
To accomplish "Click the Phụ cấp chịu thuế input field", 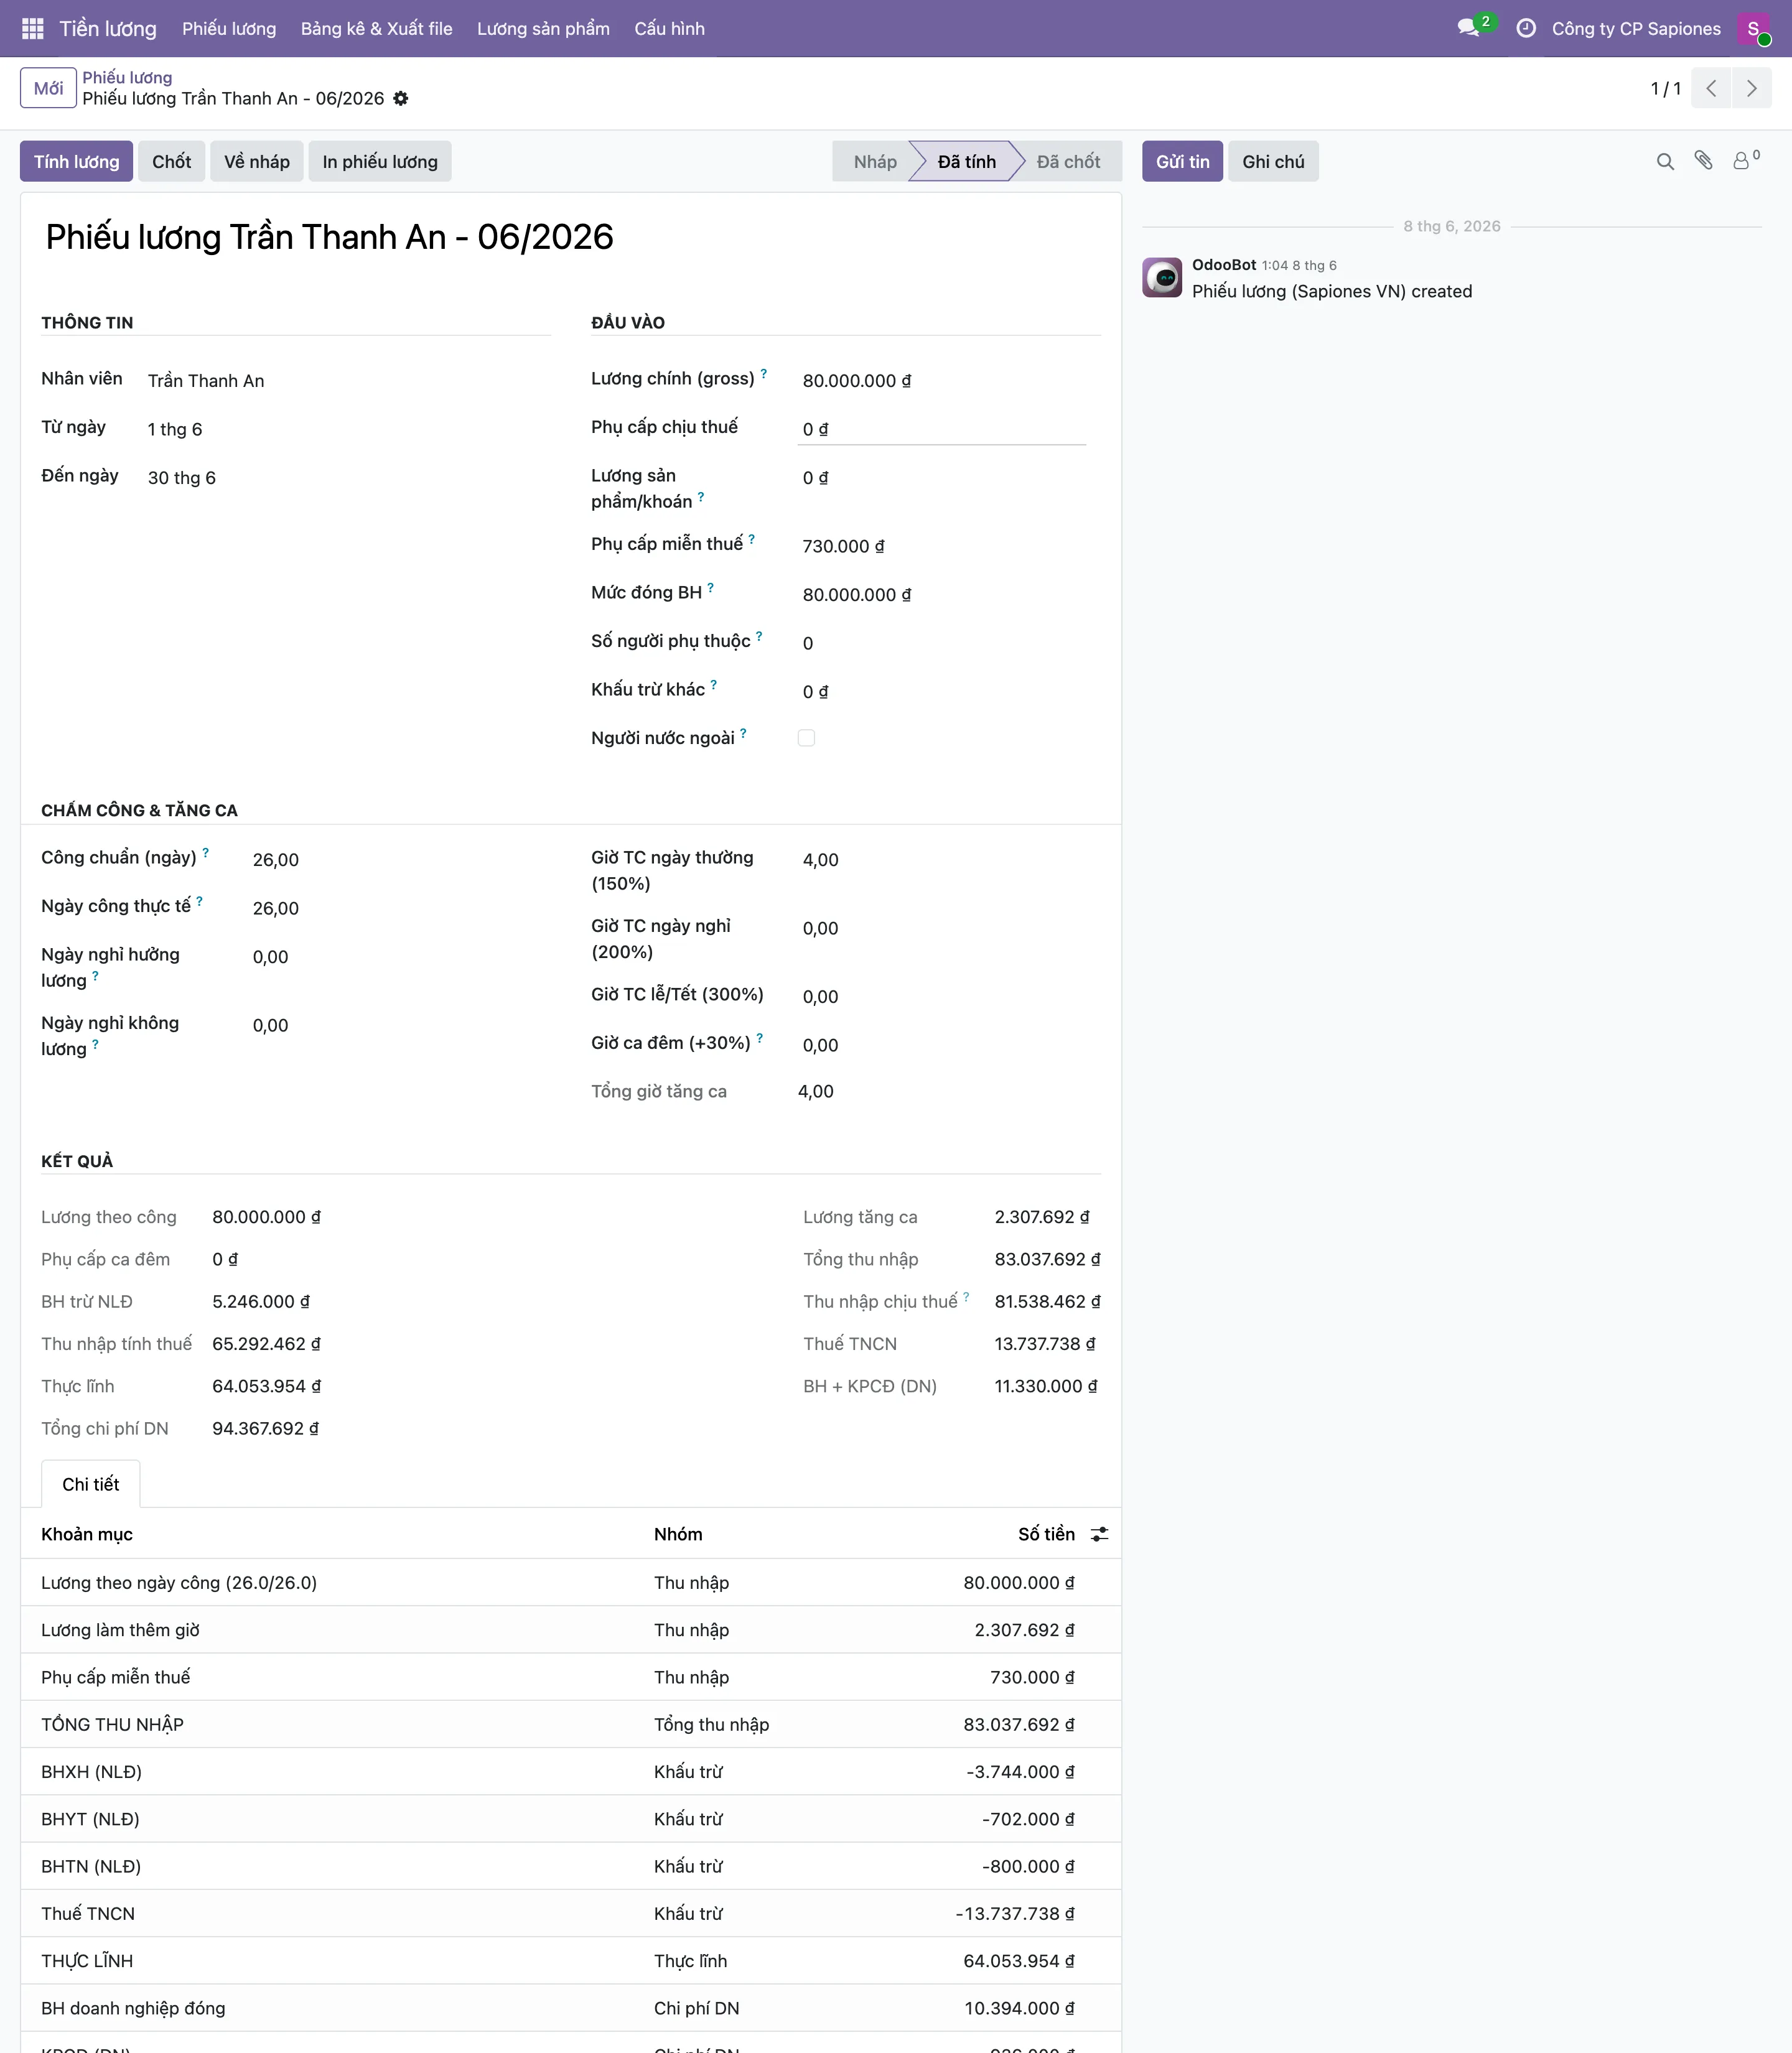I will (x=942, y=429).
